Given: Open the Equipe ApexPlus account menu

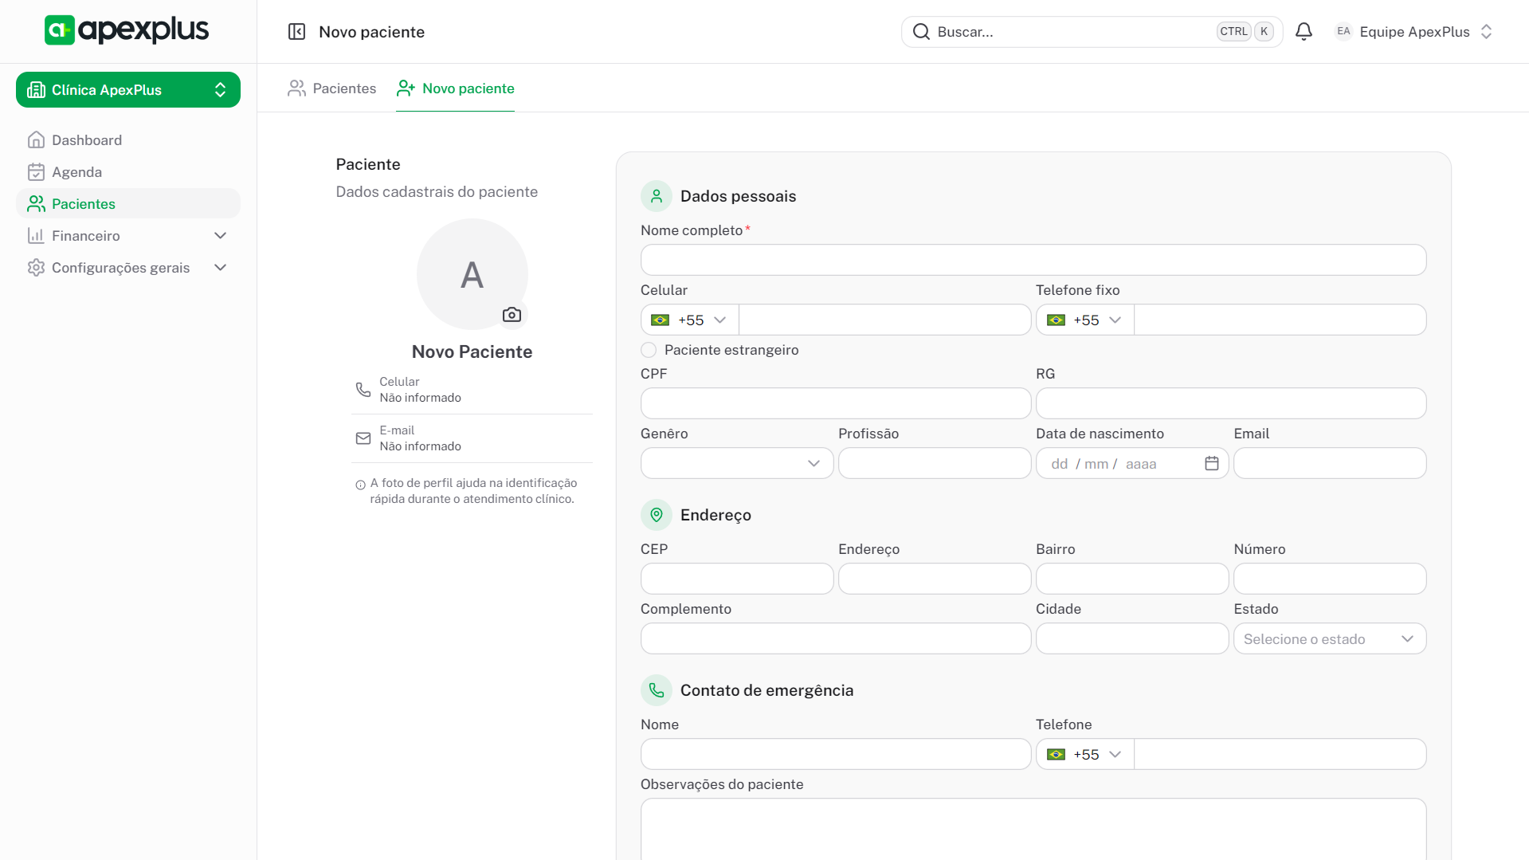Looking at the screenshot, I should pyautogui.click(x=1413, y=32).
